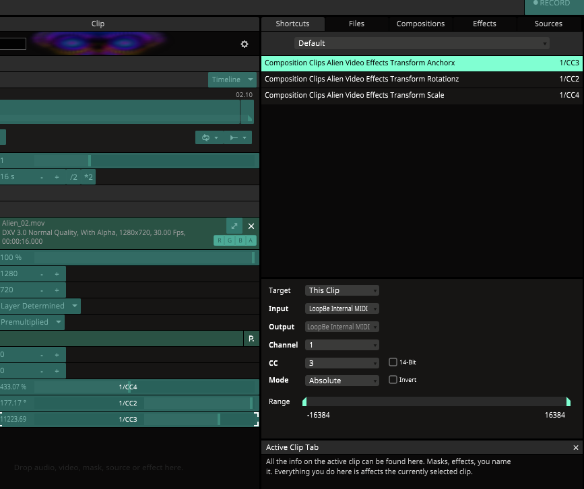Switch to the Effects tab

[484, 24]
